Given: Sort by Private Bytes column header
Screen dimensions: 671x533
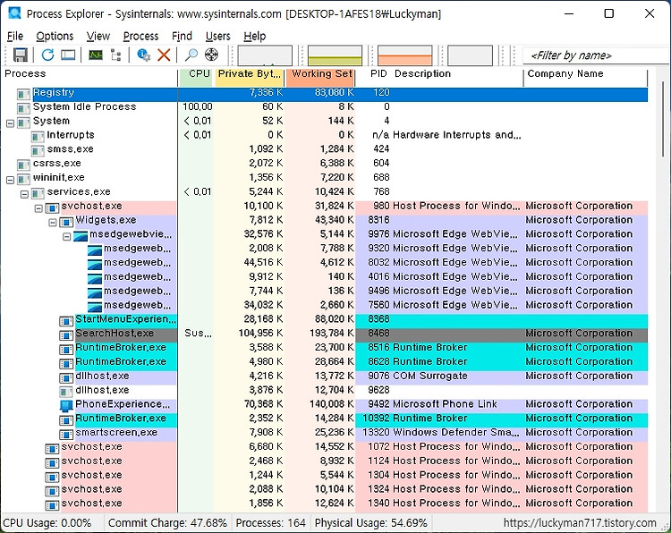Looking at the screenshot, I should tap(250, 74).
